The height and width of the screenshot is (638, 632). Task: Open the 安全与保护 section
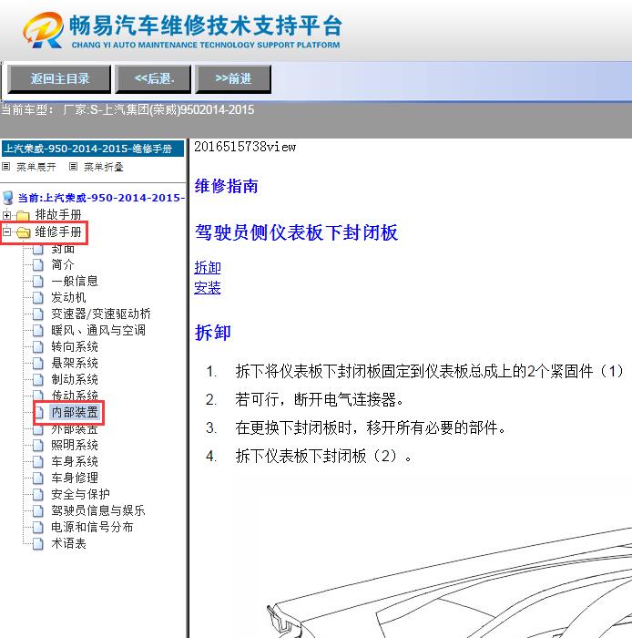[x=80, y=494]
